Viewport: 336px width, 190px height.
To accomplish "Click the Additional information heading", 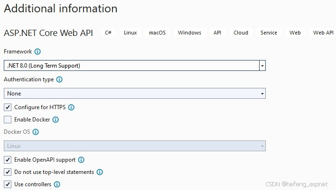I will [x=61, y=9].
